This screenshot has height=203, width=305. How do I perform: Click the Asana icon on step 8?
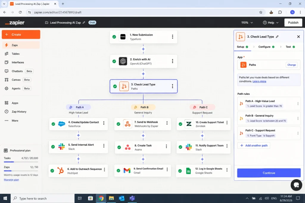(127, 147)
